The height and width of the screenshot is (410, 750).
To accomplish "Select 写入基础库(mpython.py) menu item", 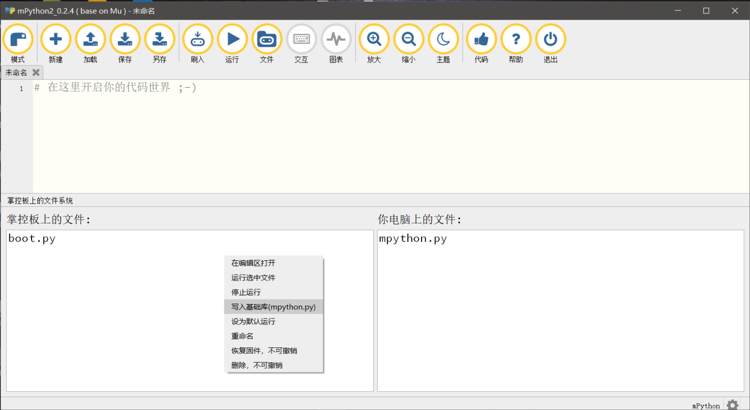I will [x=274, y=307].
